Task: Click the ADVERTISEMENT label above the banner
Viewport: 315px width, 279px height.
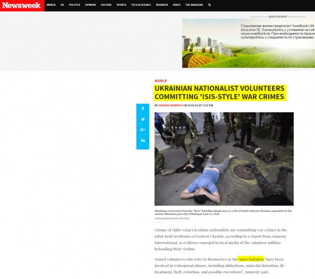Action: pyautogui.click(x=278, y=17)
